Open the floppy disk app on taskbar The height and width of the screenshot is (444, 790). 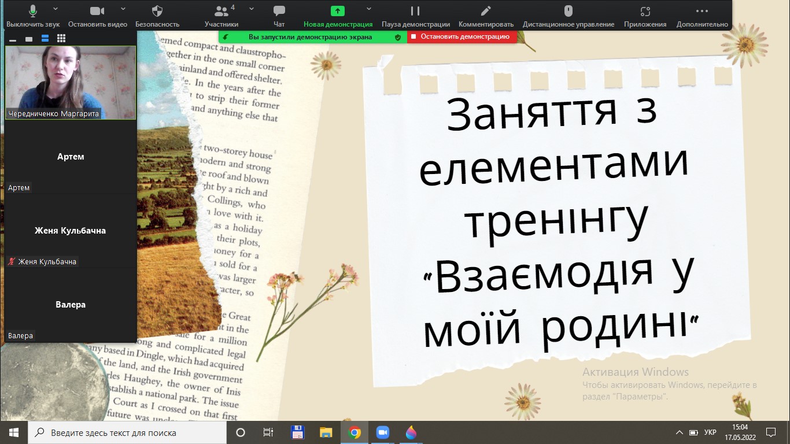[297, 432]
